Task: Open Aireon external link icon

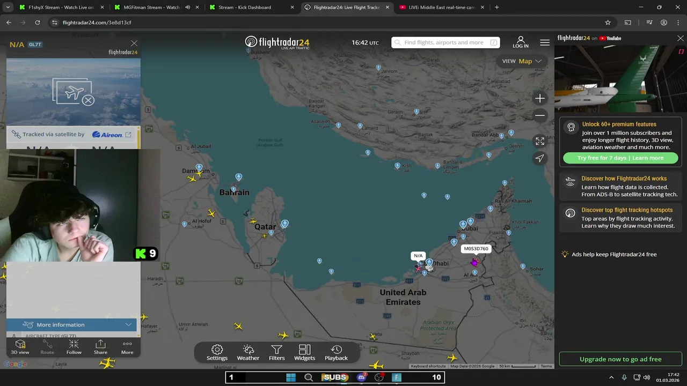Action: point(128,135)
